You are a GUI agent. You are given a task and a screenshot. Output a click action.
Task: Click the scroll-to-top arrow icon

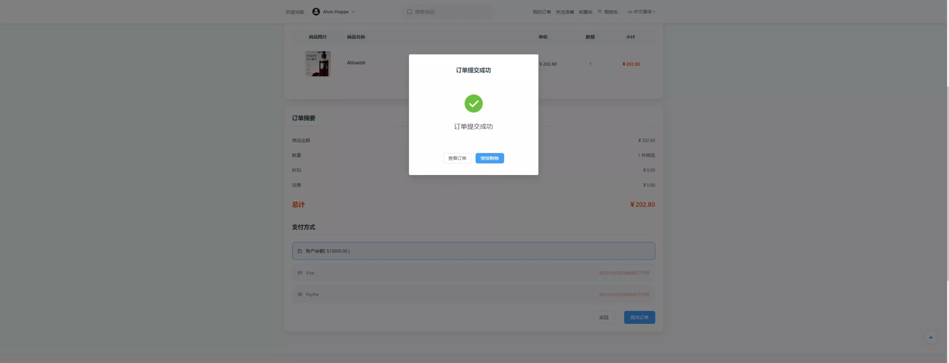pyautogui.click(x=930, y=337)
